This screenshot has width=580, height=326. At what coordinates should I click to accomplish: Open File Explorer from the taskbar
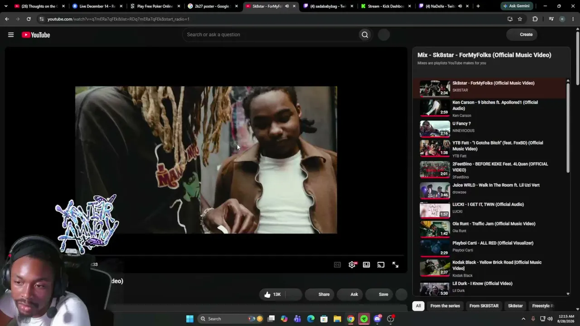pos(337,319)
